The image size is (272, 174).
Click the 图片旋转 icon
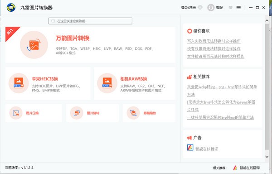tap(77, 113)
